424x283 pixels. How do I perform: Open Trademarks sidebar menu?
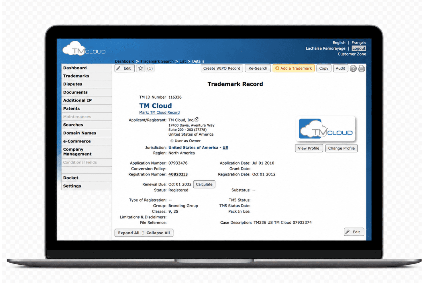point(87,76)
